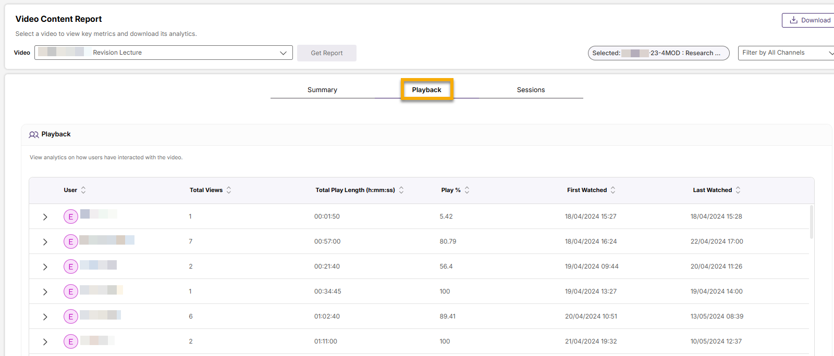Expand the row with 80.79 play percent

45,242
